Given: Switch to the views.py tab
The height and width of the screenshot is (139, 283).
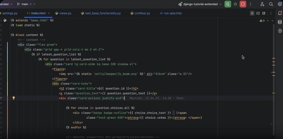Looking at the screenshot, I should point(65,13).
